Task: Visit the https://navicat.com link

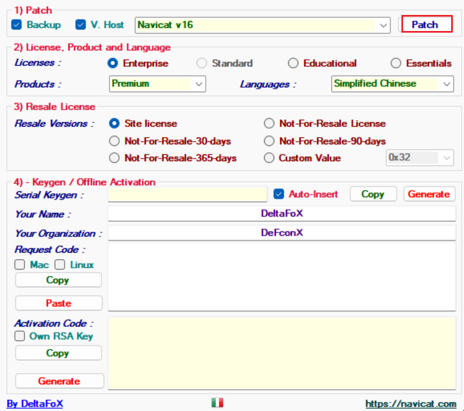Action: (411, 404)
